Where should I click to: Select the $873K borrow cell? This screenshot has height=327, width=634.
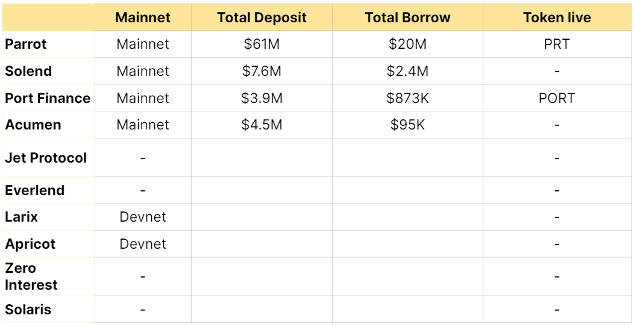[407, 98]
